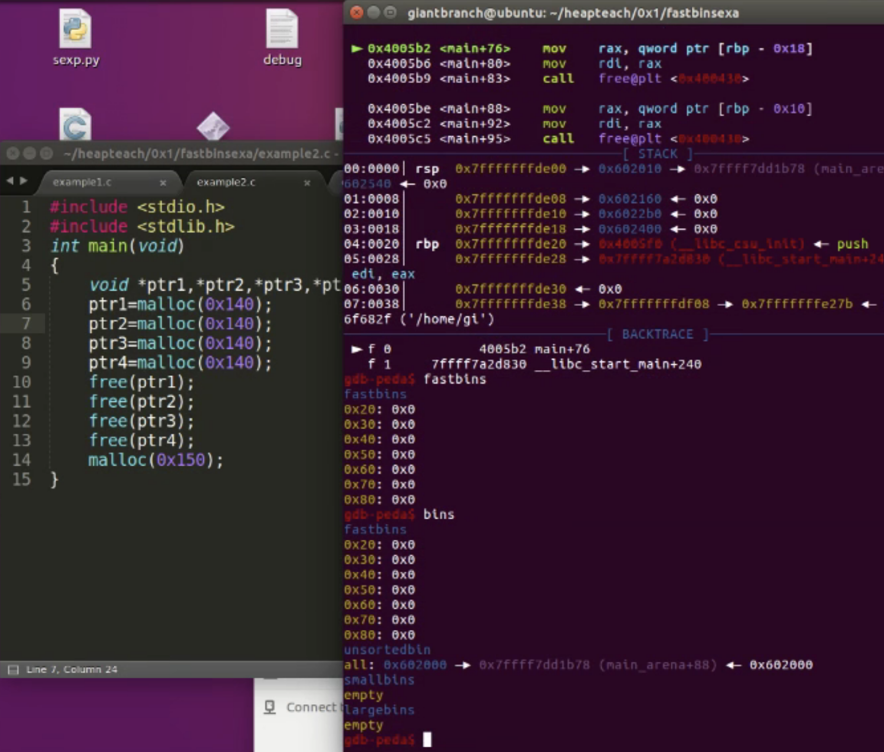This screenshot has height=752, width=884.
Task: Go to next tab with right arrow
Action: 24,181
